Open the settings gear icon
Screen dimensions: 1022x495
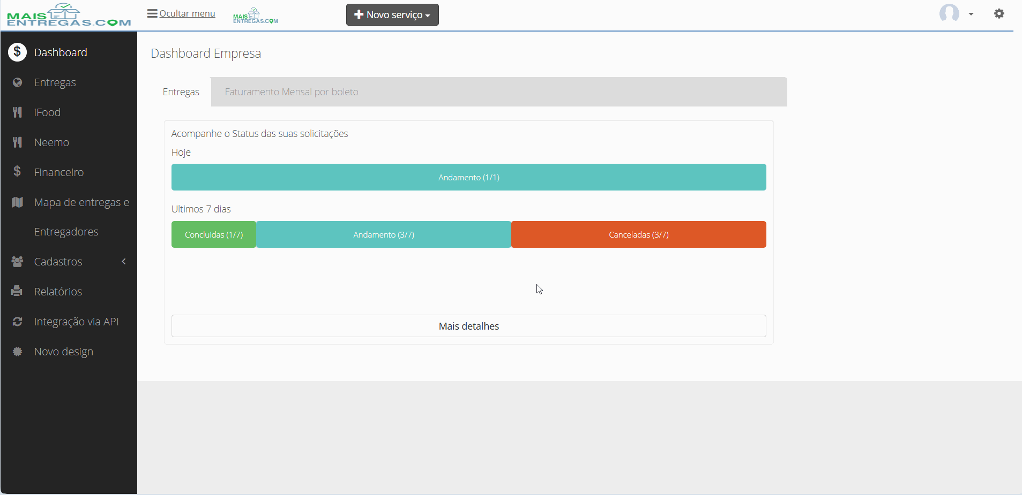click(x=999, y=14)
